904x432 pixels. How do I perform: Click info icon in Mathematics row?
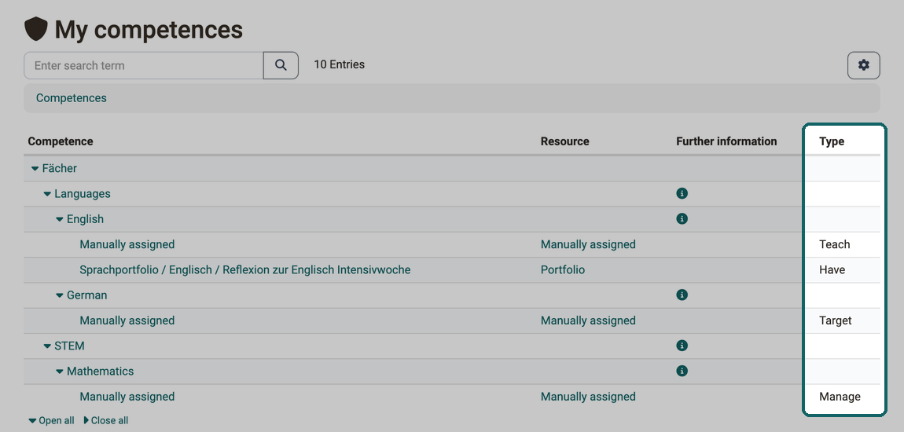coord(682,371)
